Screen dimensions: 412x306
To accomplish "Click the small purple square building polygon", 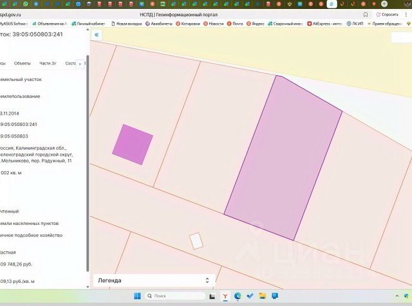I will click(x=133, y=145).
